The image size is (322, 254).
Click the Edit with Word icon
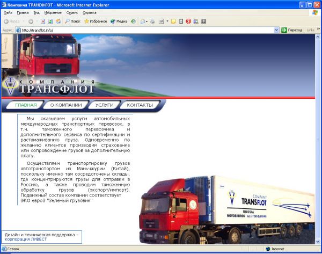pyautogui.click(x=162, y=21)
